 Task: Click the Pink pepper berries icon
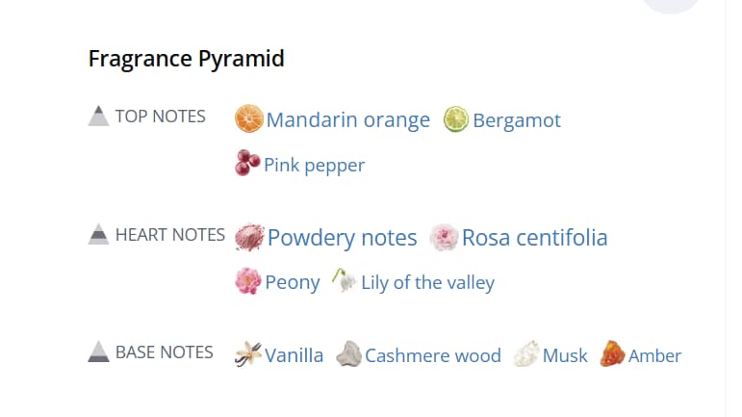point(247,163)
